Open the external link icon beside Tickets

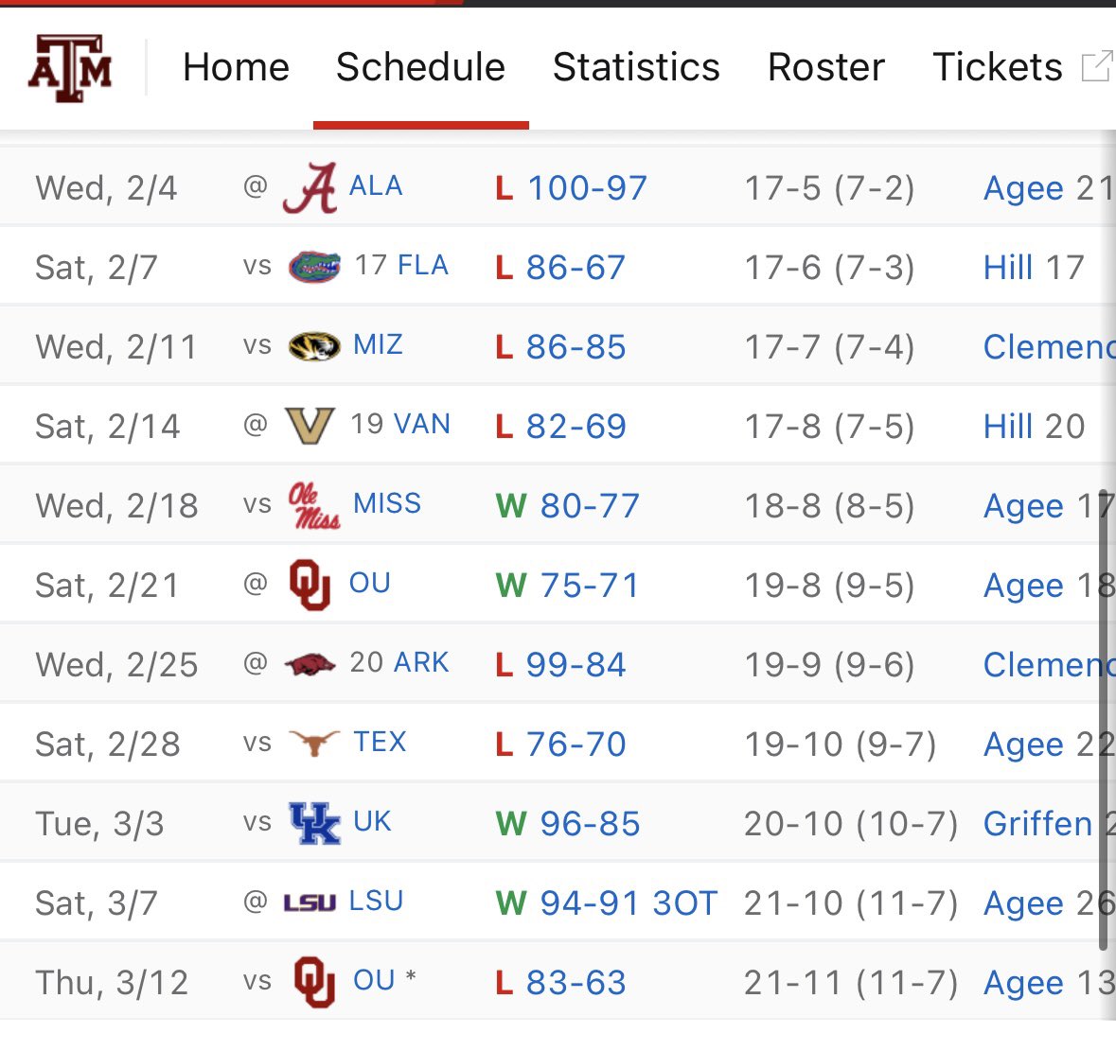[x=1096, y=67]
